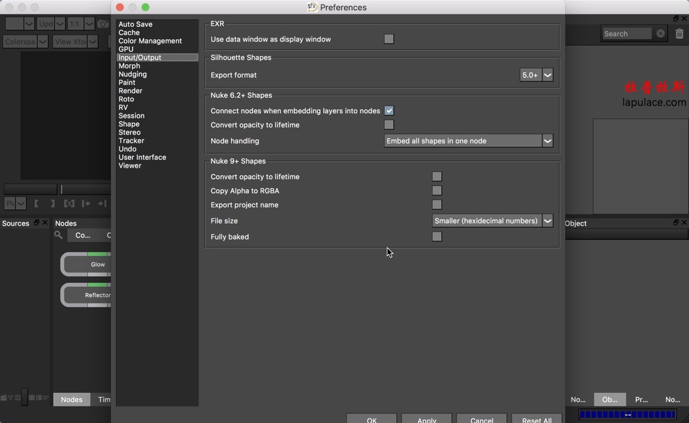Select the Tracker preferences category
This screenshot has height=423, width=689.
point(131,141)
